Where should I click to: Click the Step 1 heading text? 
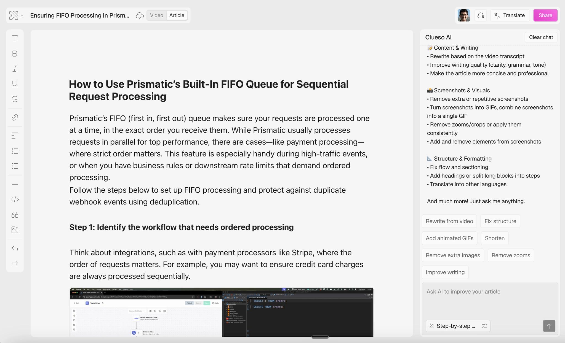[x=181, y=227]
